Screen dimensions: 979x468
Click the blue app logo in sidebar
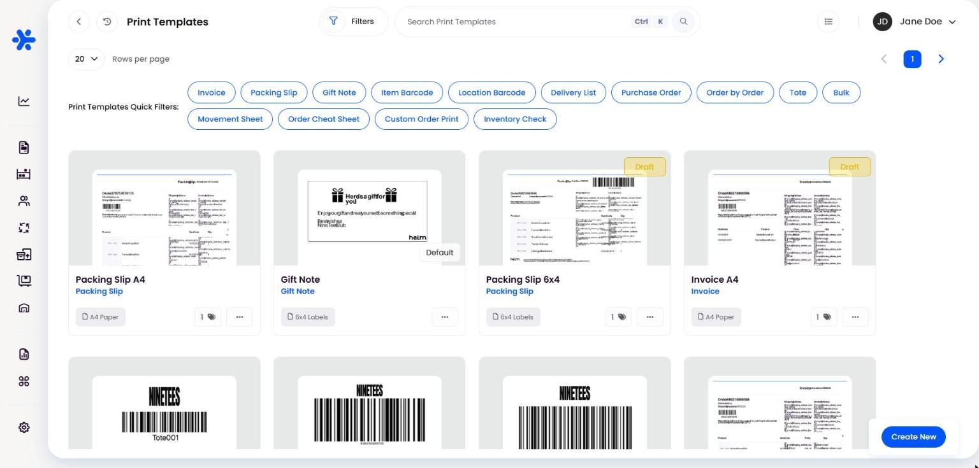click(24, 40)
